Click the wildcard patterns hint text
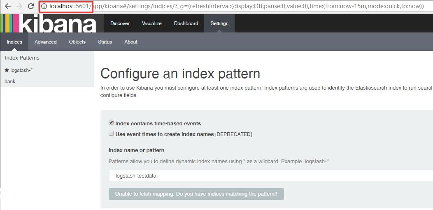Screen dimensions: 433x210 pos(219,161)
